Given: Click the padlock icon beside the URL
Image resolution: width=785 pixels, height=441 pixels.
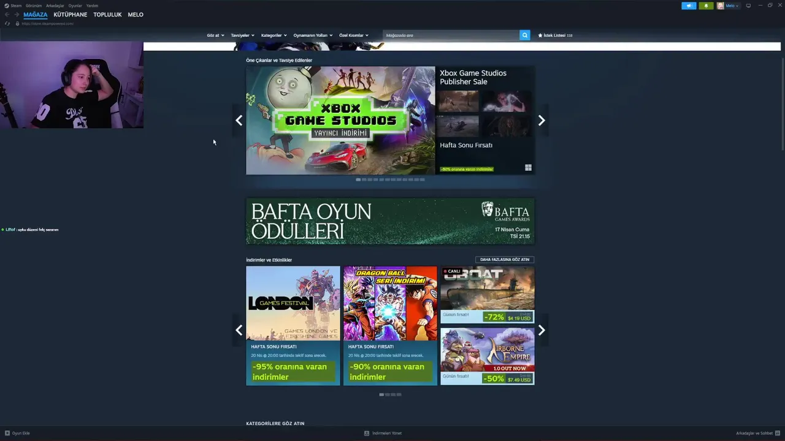Looking at the screenshot, I should pyautogui.click(x=17, y=24).
